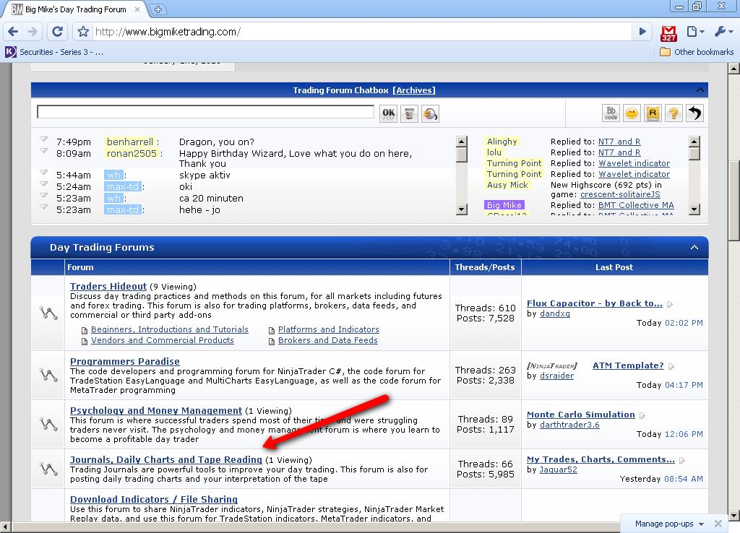Go to last post arrow after Flux Capacitor
Viewport: 740px width, 533px height.
[670, 304]
